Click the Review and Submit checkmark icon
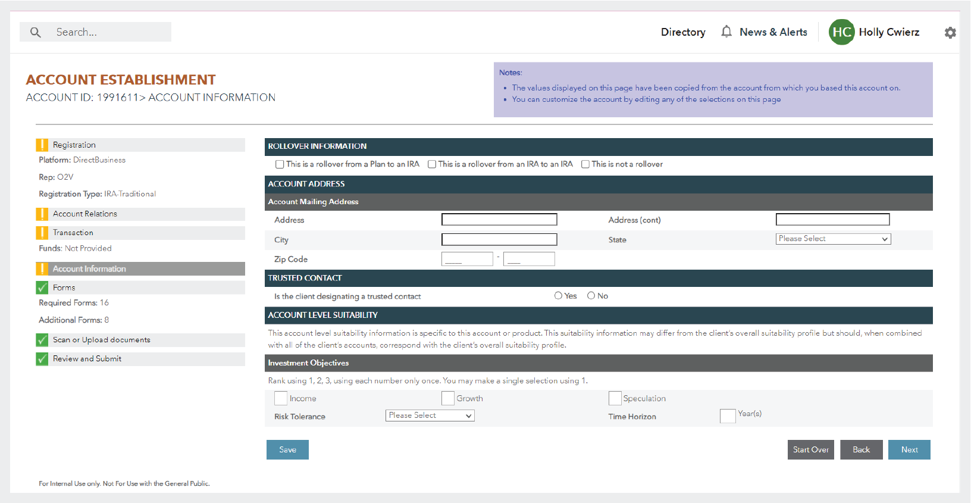Image resolution: width=971 pixels, height=503 pixels. point(42,359)
